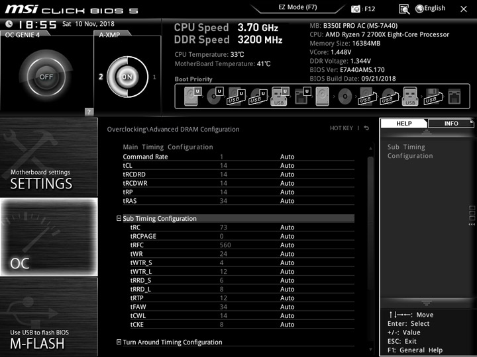
Task: Select the tWTR_S timing row
Action: [x=242, y=262]
